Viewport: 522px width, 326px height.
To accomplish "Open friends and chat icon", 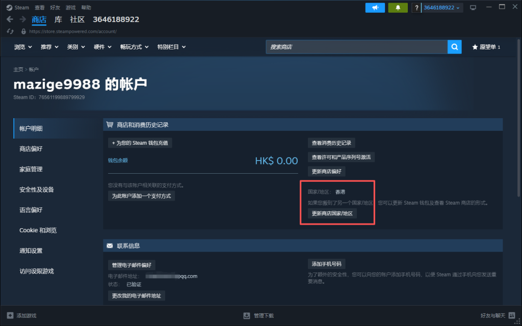I will pyautogui.click(x=511, y=315).
